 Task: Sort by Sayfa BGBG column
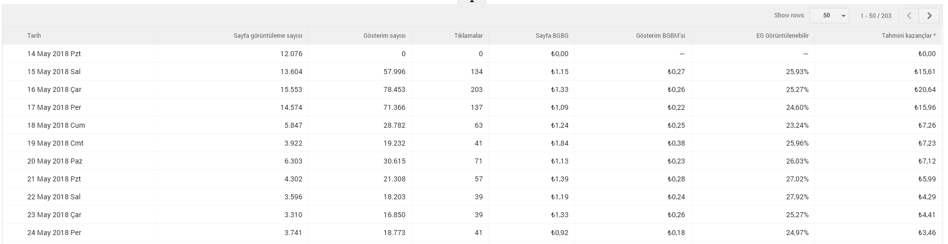coord(552,36)
